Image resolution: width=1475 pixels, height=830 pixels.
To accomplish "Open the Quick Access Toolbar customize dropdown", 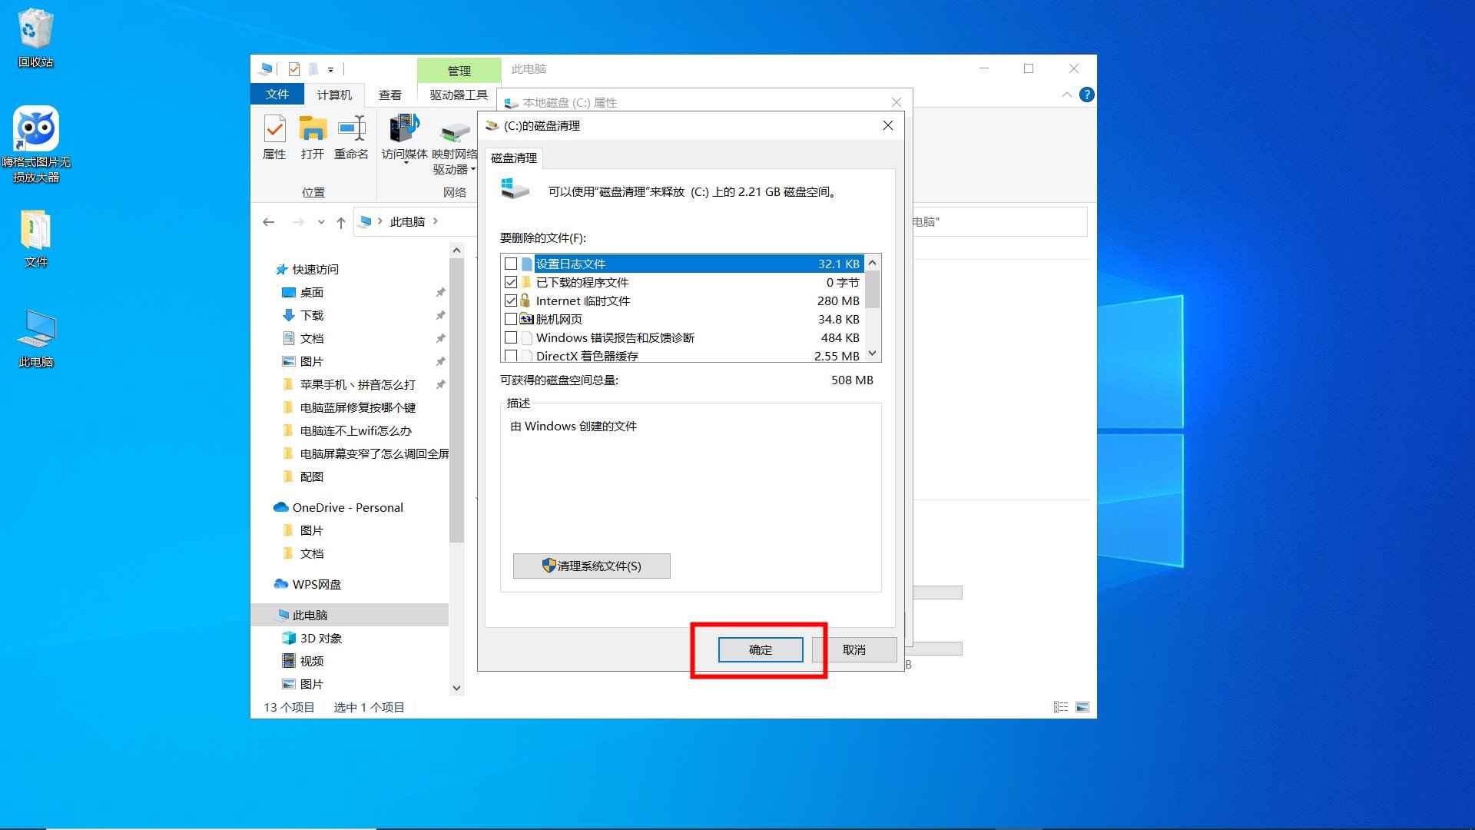I will click(330, 69).
